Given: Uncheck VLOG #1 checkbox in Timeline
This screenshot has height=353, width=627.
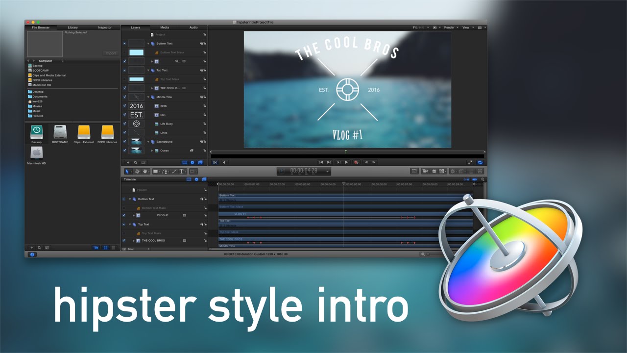Looking at the screenshot, I should 124,215.
